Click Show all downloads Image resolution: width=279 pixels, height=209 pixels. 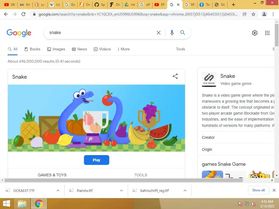(x=258, y=190)
